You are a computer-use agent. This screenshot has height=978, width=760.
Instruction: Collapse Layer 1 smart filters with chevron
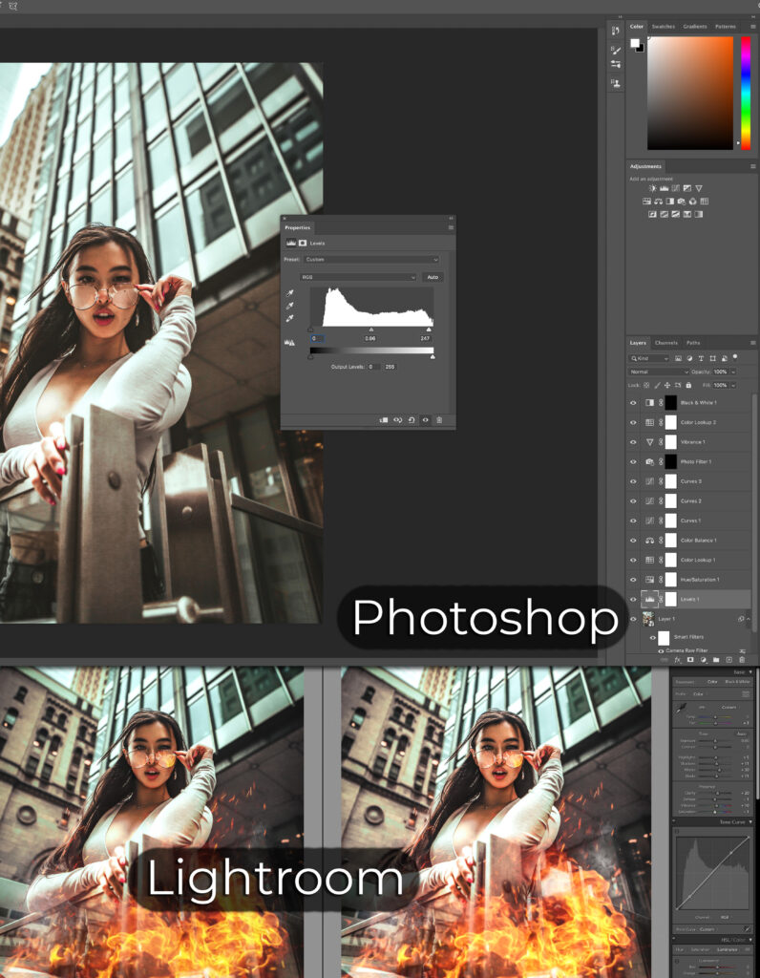click(749, 619)
